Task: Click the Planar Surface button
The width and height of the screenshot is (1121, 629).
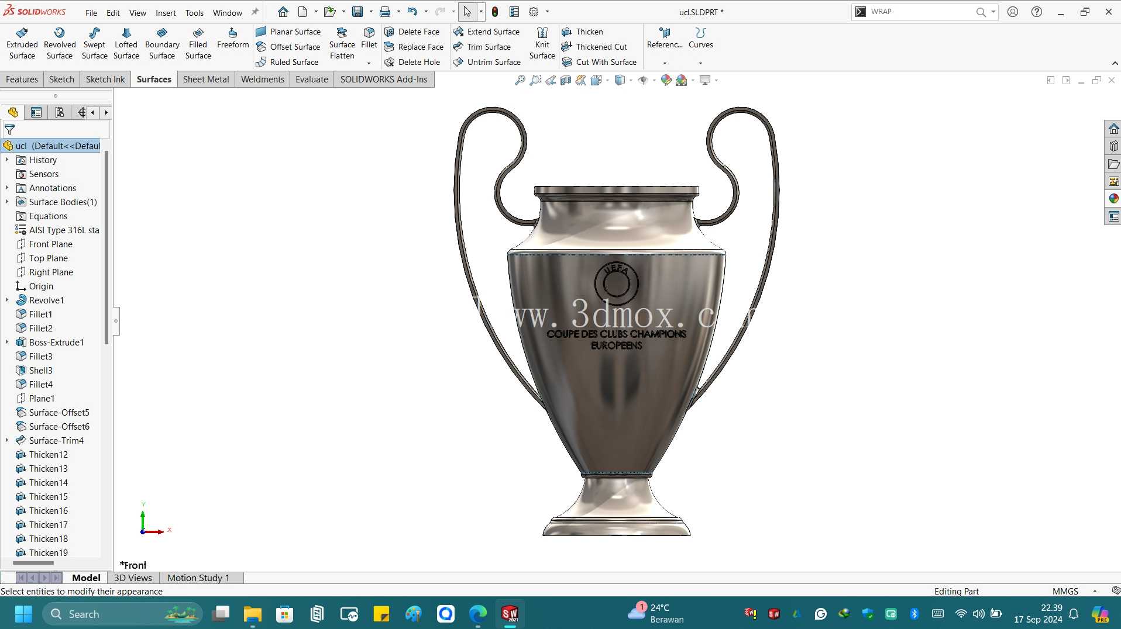Action: click(x=288, y=32)
